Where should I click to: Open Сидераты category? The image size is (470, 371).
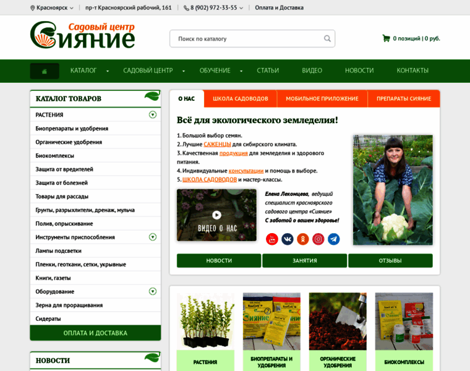point(95,319)
